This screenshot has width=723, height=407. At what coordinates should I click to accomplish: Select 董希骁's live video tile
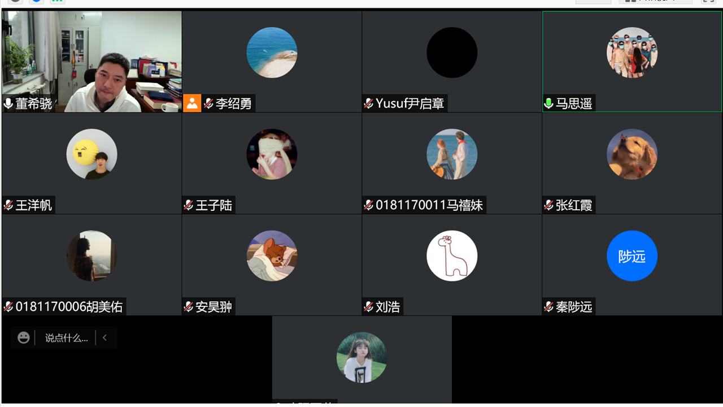point(92,62)
